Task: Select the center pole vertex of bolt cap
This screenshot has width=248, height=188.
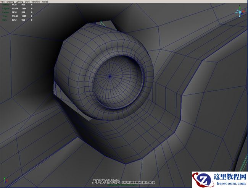Action: click(110, 76)
